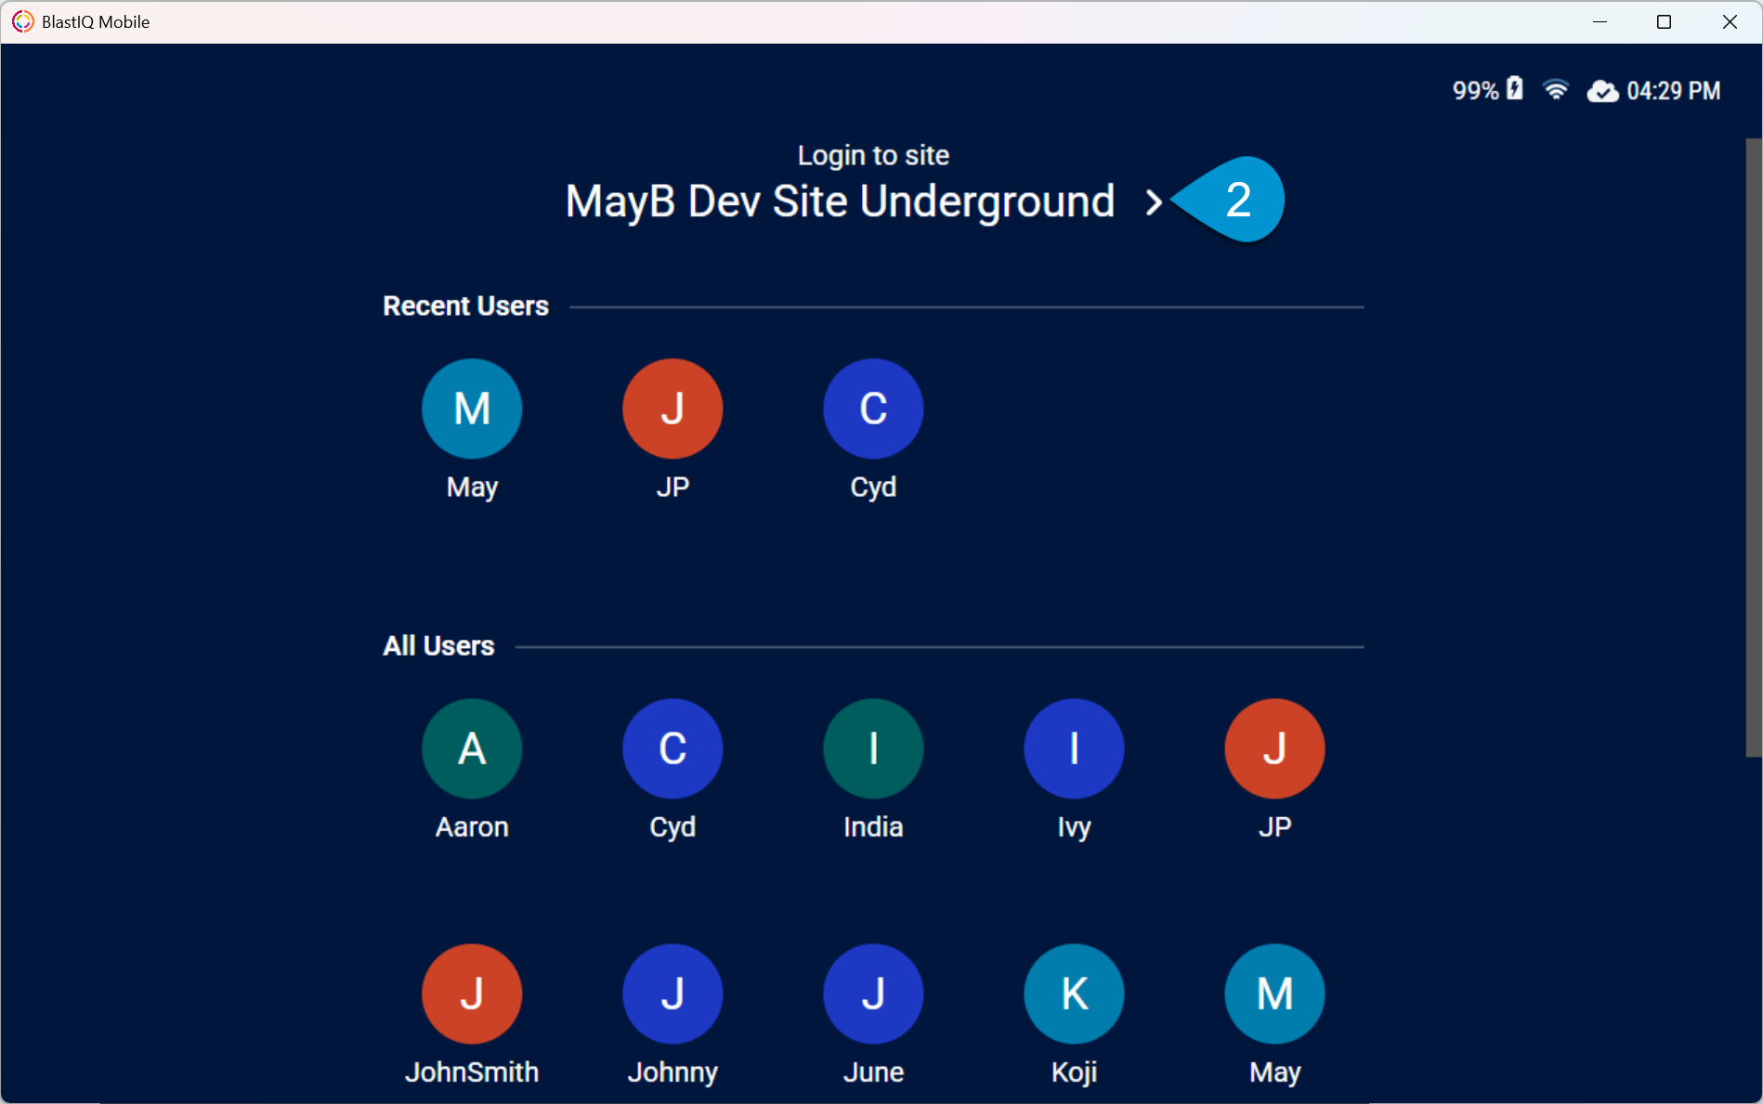
Task: Select Johnny's avatar
Action: click(673, 994)
